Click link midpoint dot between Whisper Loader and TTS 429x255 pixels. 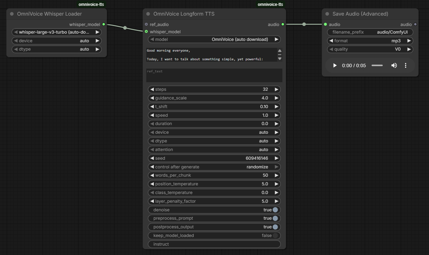point(125,28)
